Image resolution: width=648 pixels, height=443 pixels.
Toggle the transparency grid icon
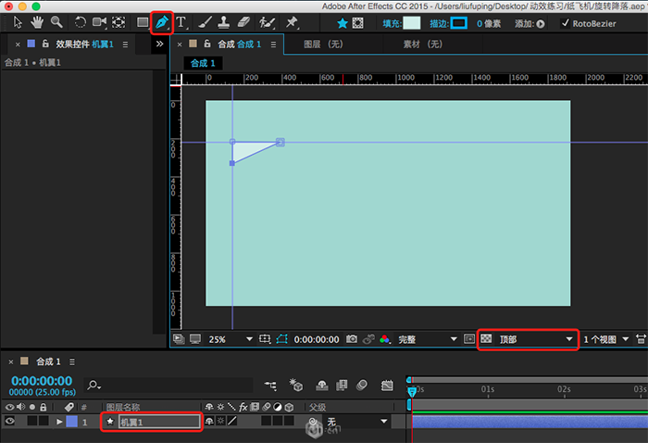click(x=486, y=339)
